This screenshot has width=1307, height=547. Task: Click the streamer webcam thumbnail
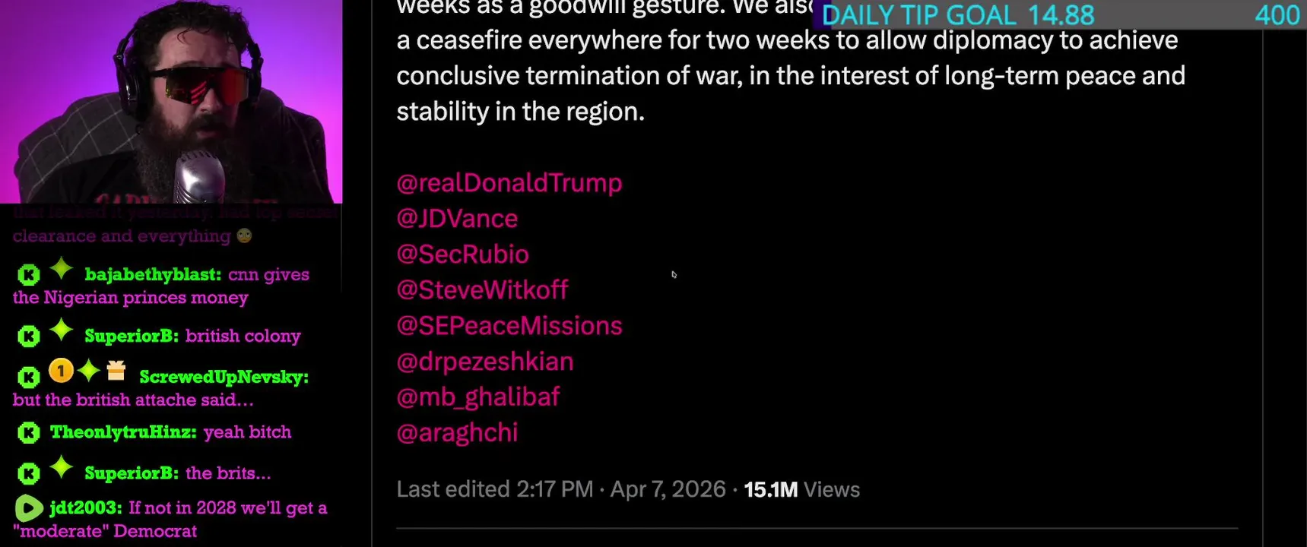pyautogui.click(x=171, y=101)
